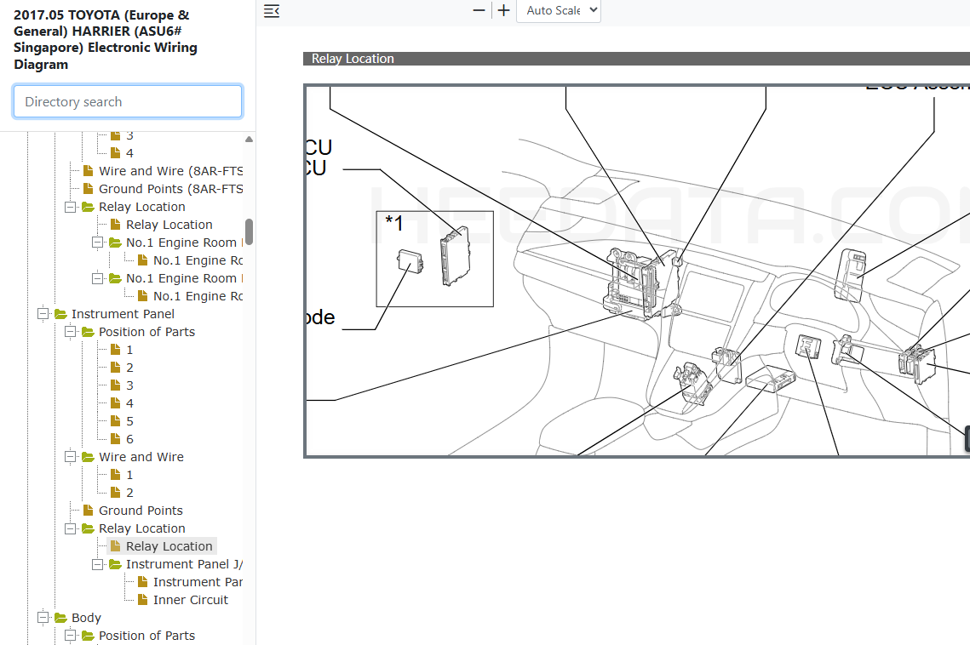Collapse the Body folder
970x645 pixels.
pyautogui.click(x=43, y=617)
